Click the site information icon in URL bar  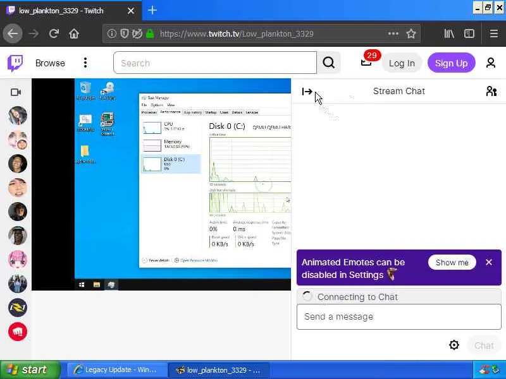(x=112, y=33)
